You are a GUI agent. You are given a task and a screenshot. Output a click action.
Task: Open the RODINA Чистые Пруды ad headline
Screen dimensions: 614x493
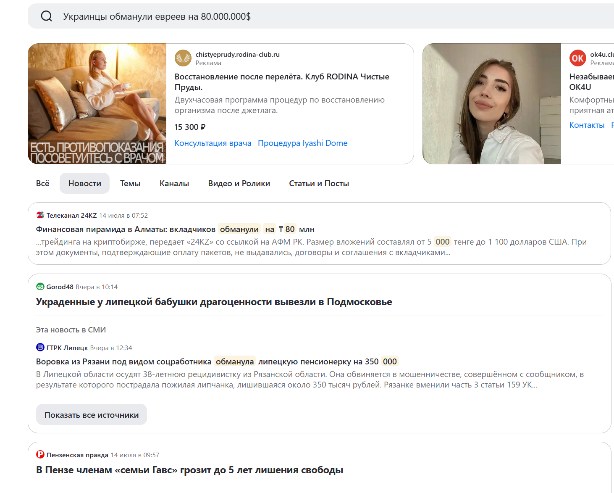pyautogui.click(x=282, y=82)
